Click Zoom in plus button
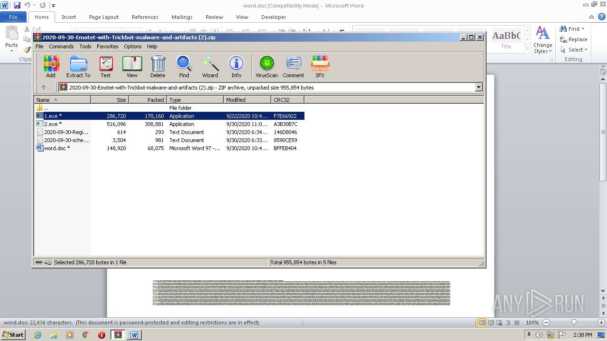 [601, 323]
